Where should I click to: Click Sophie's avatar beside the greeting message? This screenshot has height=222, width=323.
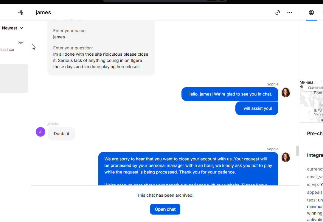[286, 92]
